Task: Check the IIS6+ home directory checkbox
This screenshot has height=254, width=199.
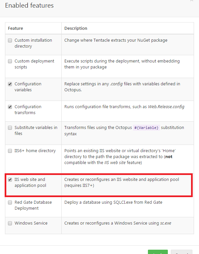Action: tap(10, 151)
